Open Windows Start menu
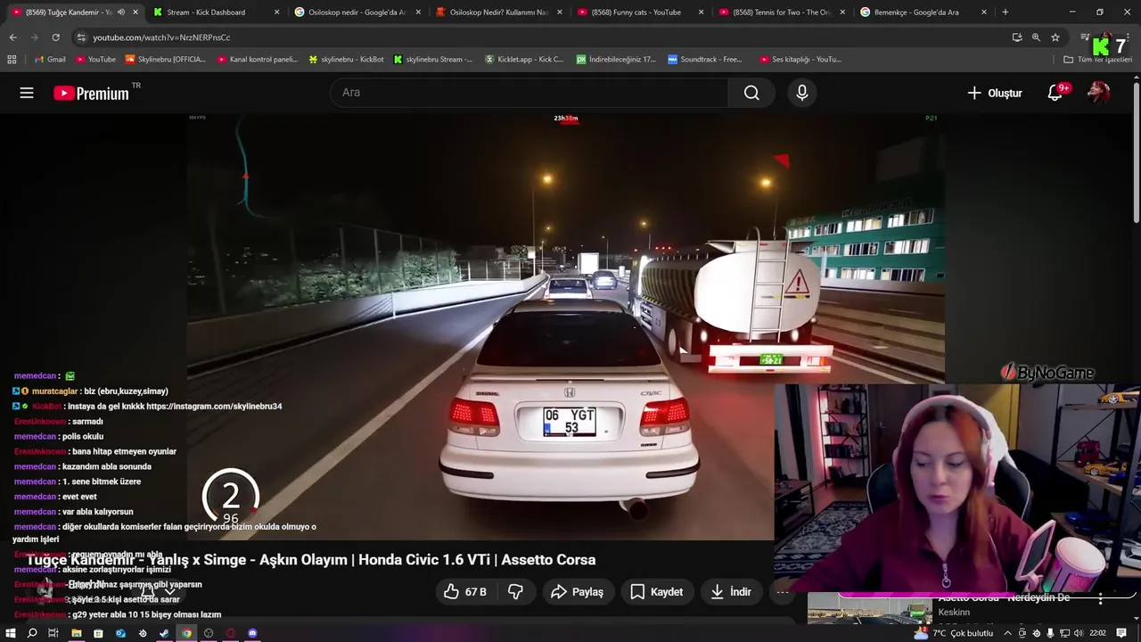 (x=11, y=633)
